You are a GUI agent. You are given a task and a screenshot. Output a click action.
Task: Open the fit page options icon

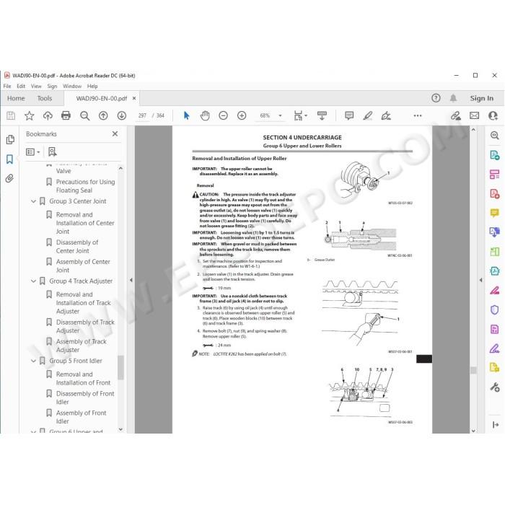pos(299,115)
